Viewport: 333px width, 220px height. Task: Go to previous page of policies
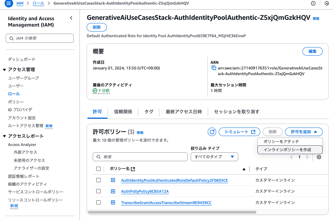[291, 157]
